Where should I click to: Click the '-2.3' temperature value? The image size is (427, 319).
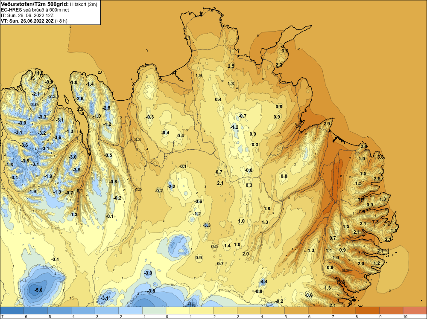point(52,96)
